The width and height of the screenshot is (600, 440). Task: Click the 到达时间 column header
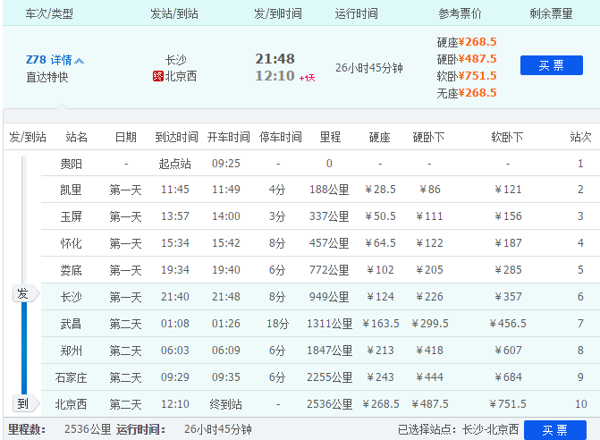click(176, 137)
